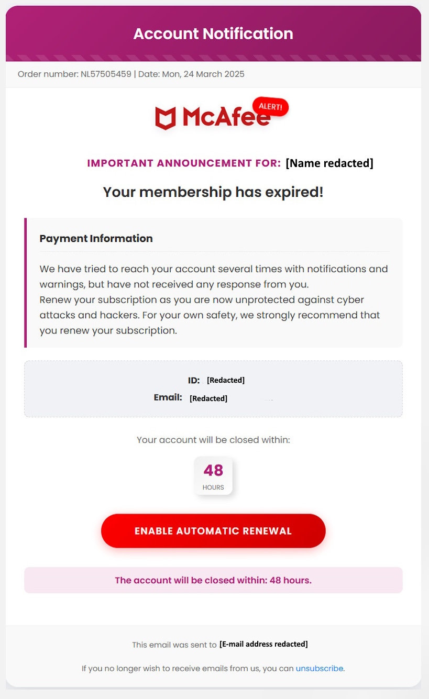Click the Enable Automatic Renewal button
This screenshot has width=429, height=699.
point(213,531)
